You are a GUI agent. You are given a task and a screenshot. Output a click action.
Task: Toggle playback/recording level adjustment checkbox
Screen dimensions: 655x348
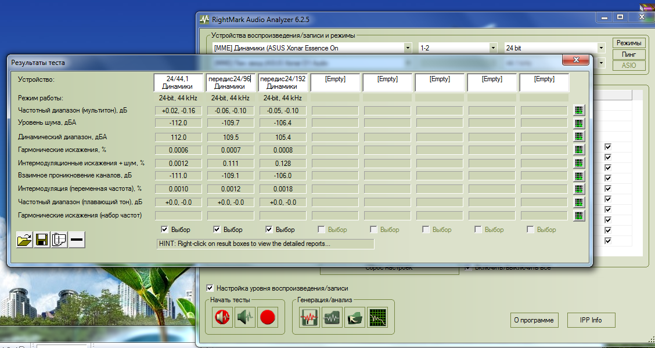(x=210, y=288)
